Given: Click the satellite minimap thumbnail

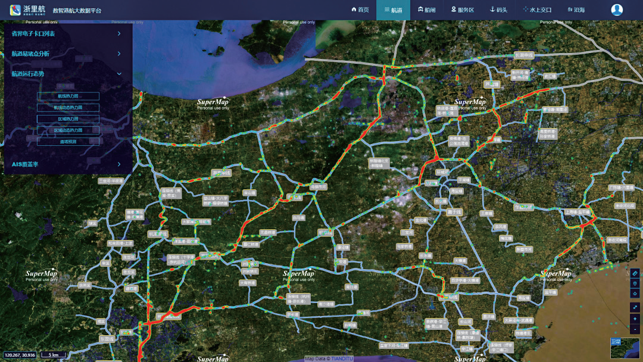Looking at the screenshot, I should [x=625, y=348].
